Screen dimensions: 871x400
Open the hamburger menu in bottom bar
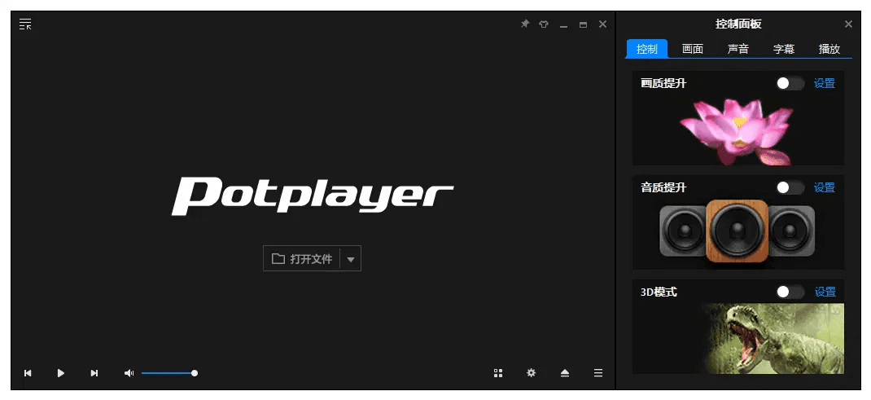tap(598, 373)
